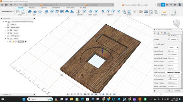Switch to the TURNING tab

(32, 8)
